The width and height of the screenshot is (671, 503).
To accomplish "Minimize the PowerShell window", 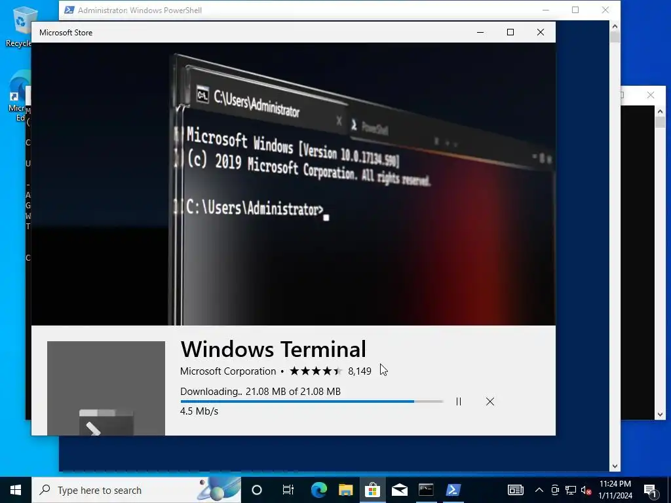I will [x=546, y=10].
